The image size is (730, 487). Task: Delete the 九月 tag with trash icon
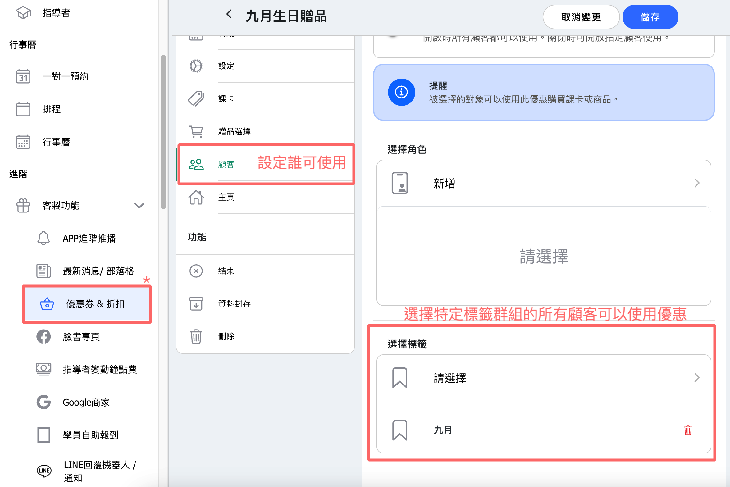(x=688, y=430)
